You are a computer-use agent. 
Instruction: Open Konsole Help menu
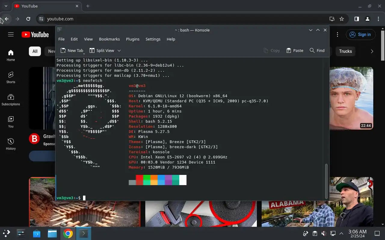coord(171,39)
